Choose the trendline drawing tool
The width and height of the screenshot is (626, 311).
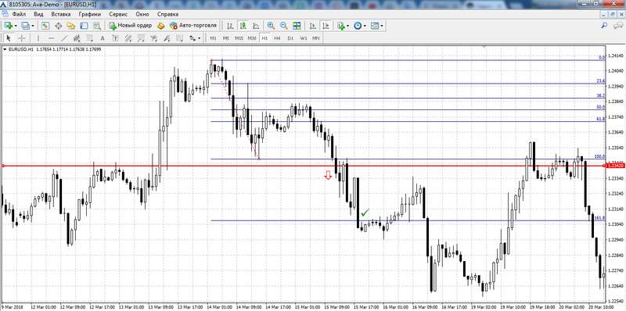(x=64, y=38)
